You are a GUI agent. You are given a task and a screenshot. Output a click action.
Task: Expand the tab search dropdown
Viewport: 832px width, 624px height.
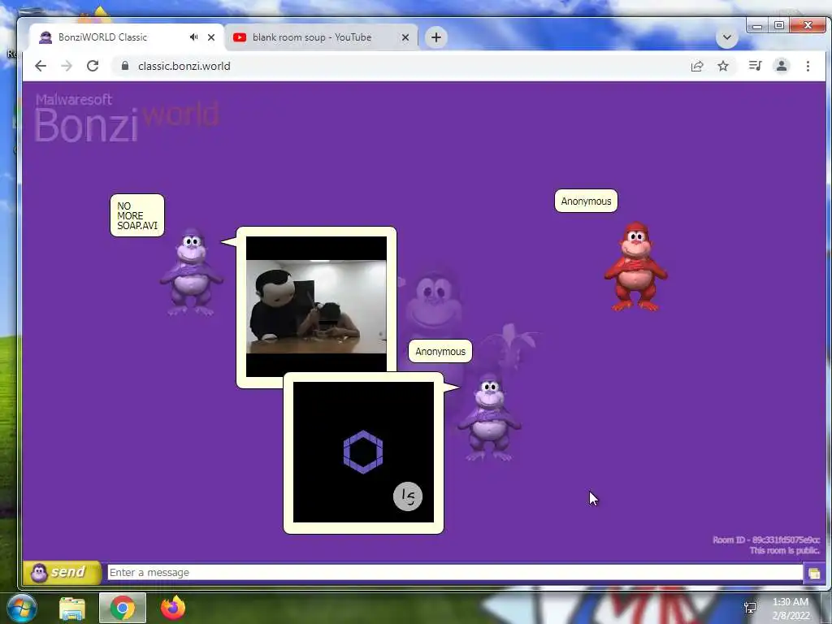727,37
